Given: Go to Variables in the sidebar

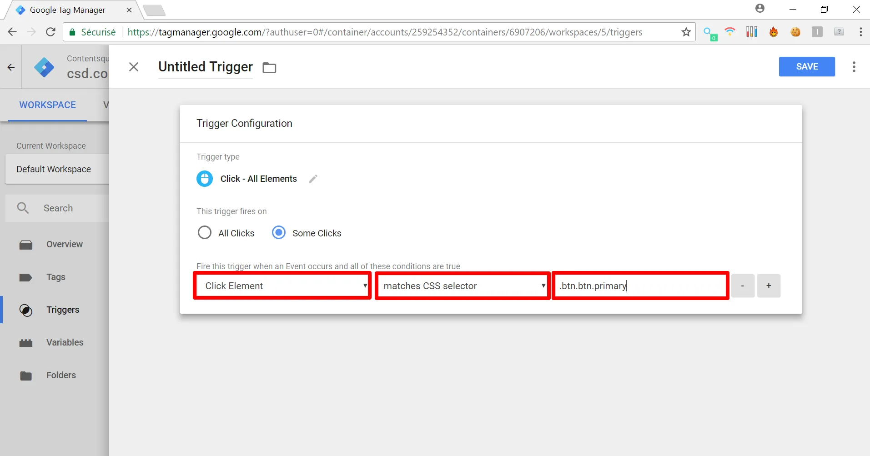Looking at the screenshot, I should pos(65,342).
